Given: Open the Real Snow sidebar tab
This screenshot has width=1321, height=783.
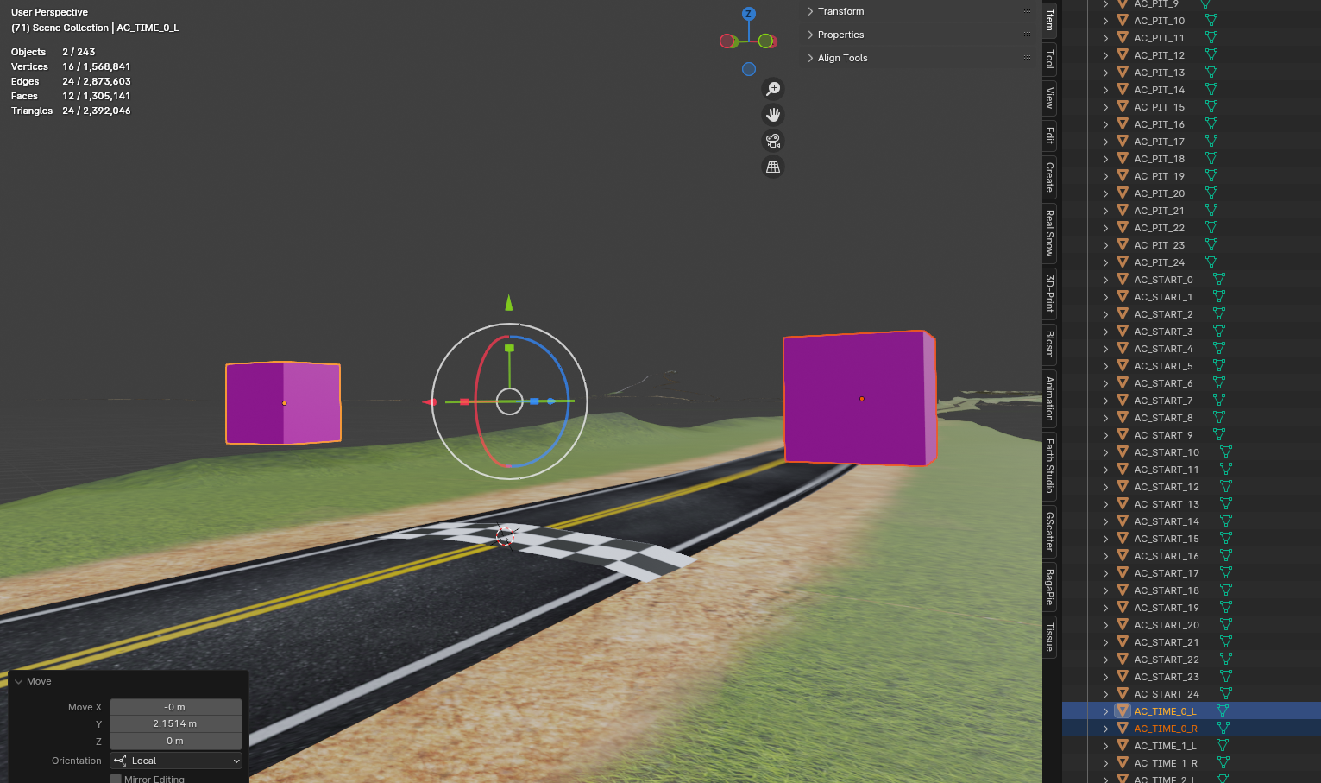Looking at the screenshot, I should 1050,232.
